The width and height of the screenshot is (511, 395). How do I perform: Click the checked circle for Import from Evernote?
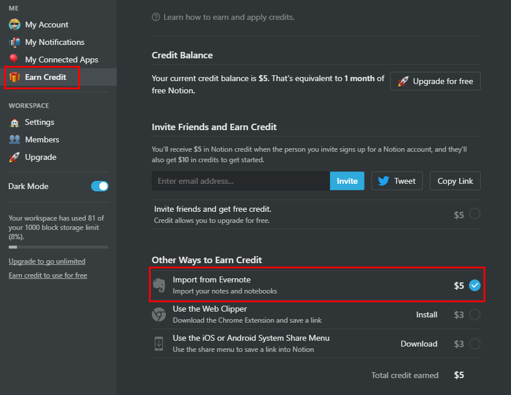474,285
